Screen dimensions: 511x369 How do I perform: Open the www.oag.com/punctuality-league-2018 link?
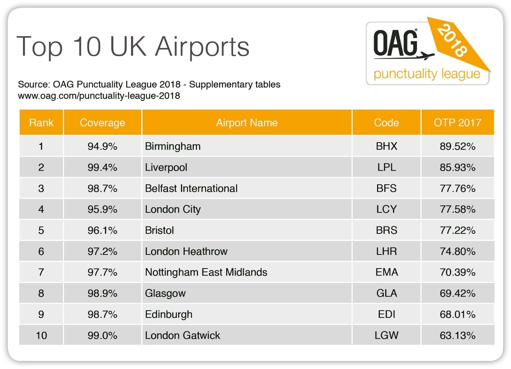point(99,96)
